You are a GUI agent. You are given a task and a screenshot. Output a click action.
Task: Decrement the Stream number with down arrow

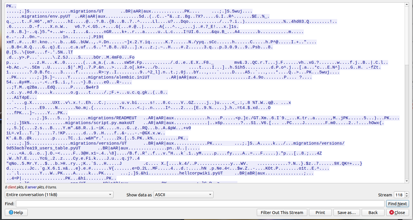coord(406,196)
